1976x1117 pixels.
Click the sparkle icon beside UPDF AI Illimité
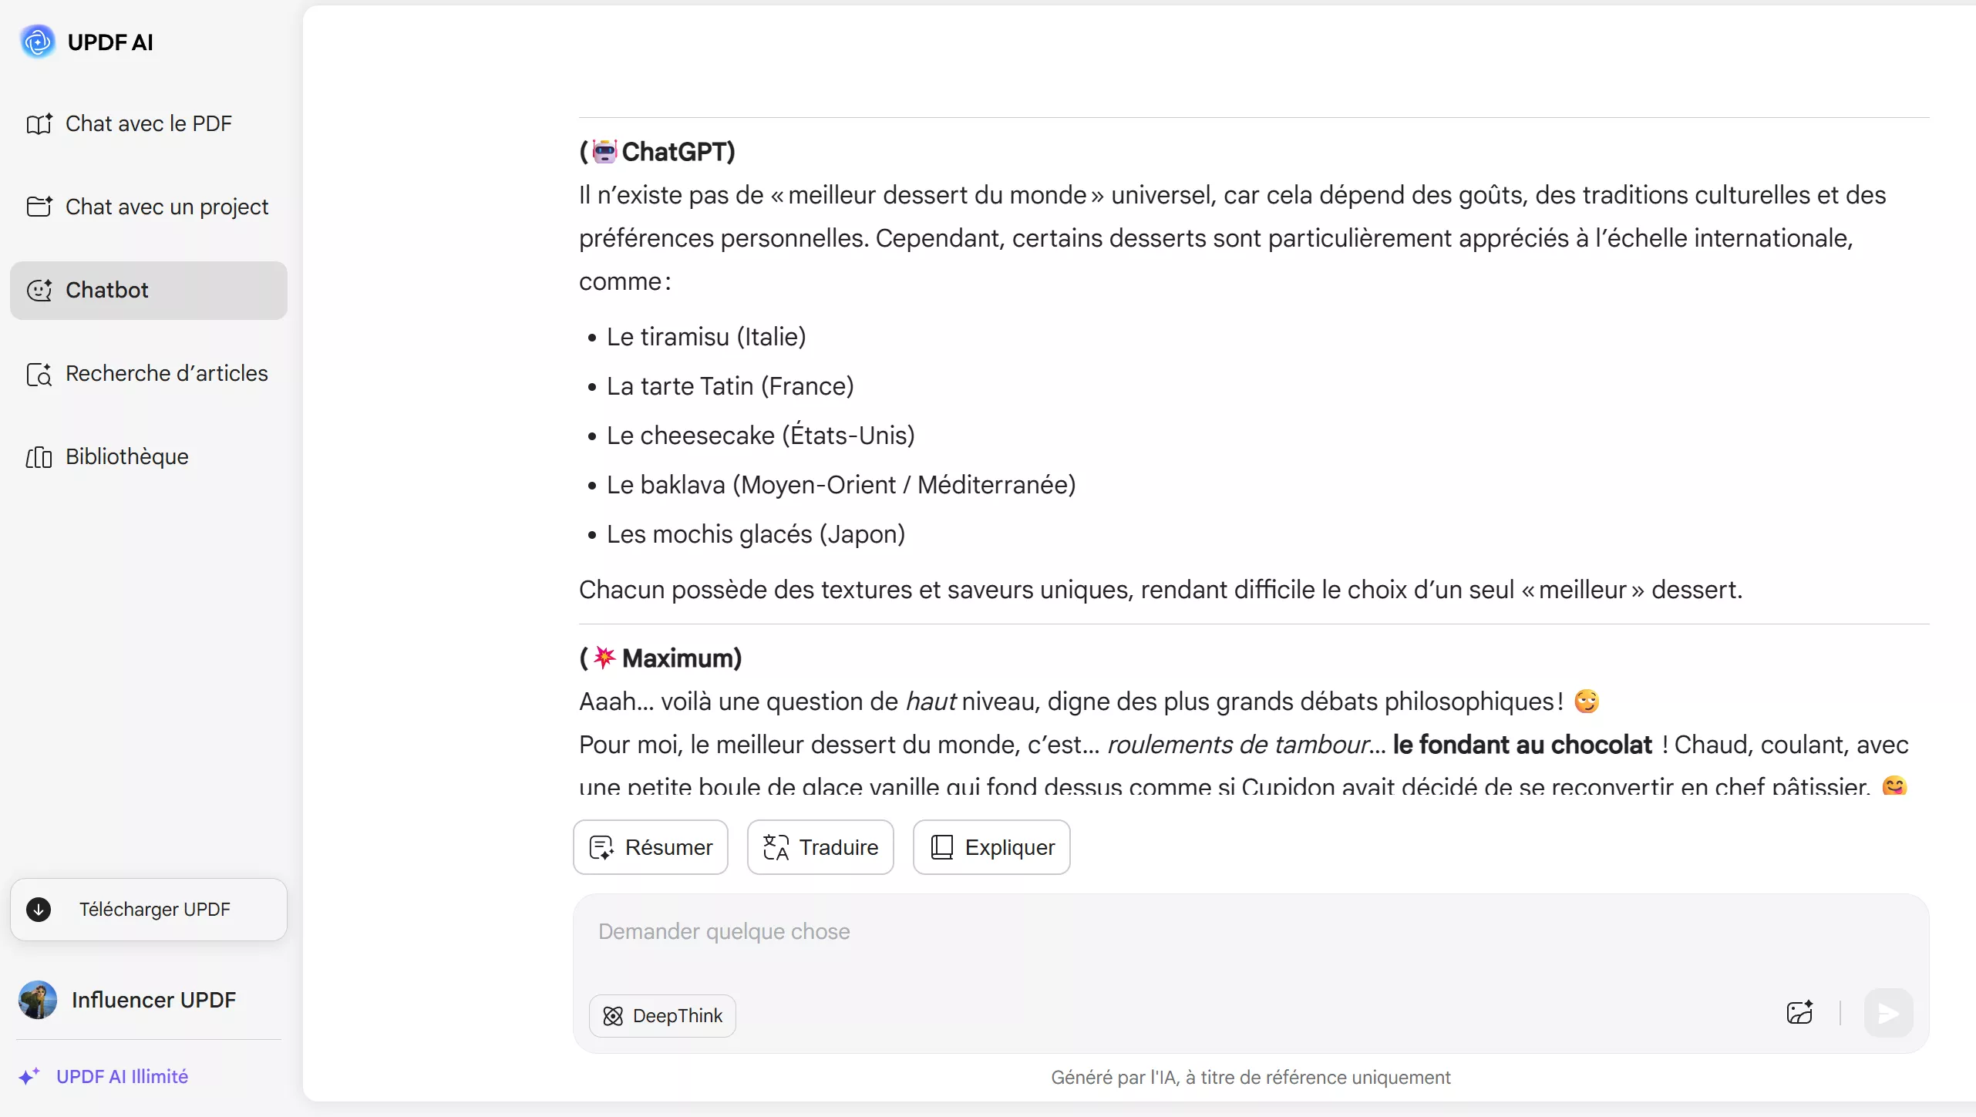coord(29,1076)
